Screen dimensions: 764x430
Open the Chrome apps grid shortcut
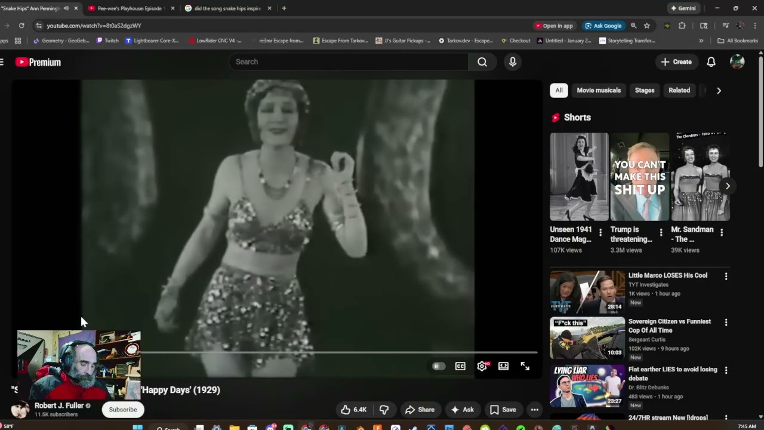(18, 41)
